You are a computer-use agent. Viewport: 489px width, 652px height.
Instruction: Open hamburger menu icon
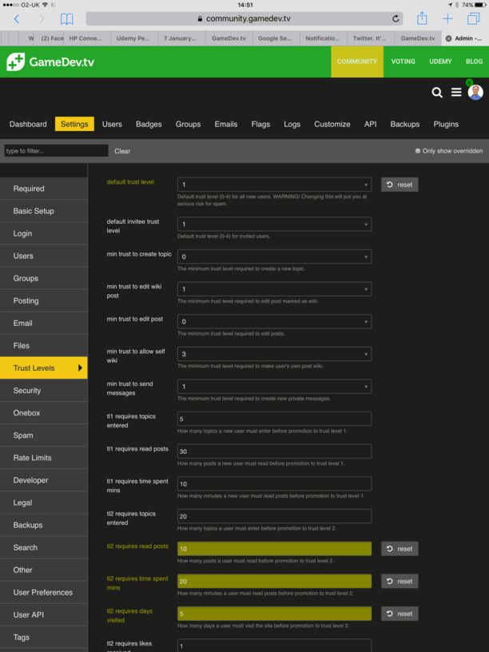(x=456, y=93)
